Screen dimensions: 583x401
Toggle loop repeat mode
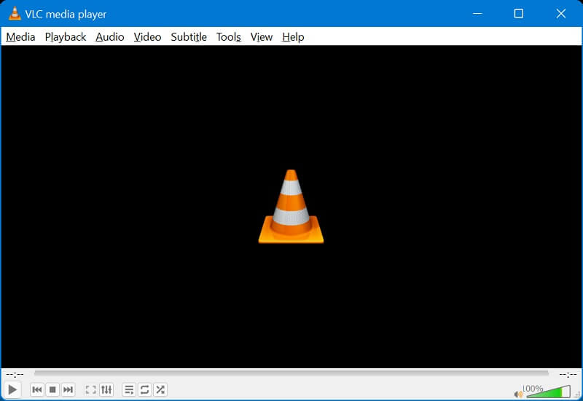(144, 389)
